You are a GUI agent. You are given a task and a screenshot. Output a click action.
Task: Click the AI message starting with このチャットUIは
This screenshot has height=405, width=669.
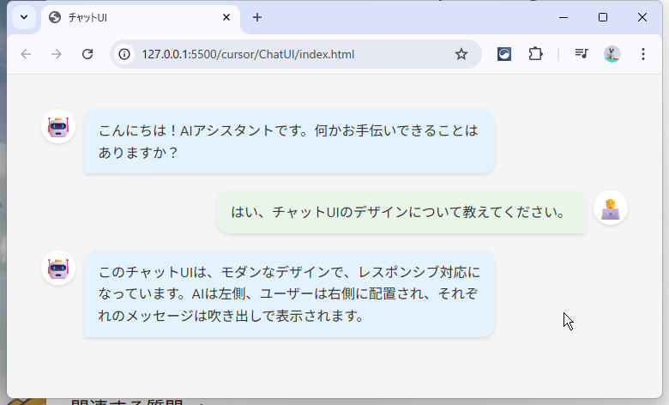[289, 294]
